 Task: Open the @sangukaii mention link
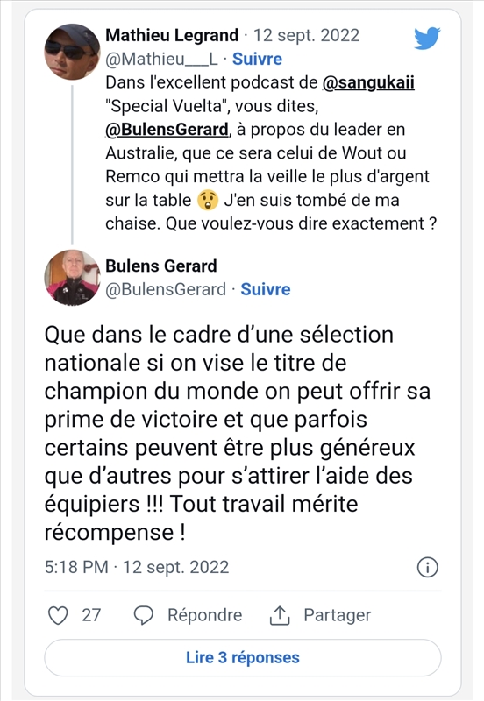pos(368,82)
